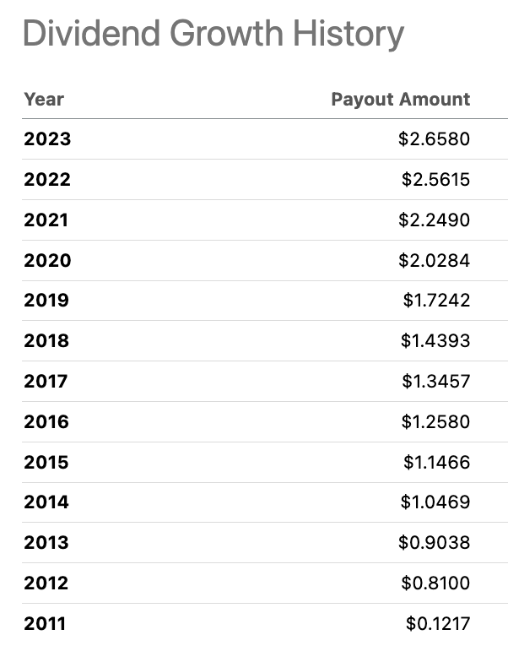Screen dimensions: 508x662
Task: Click the 2021 year cell
Action: 46,220
